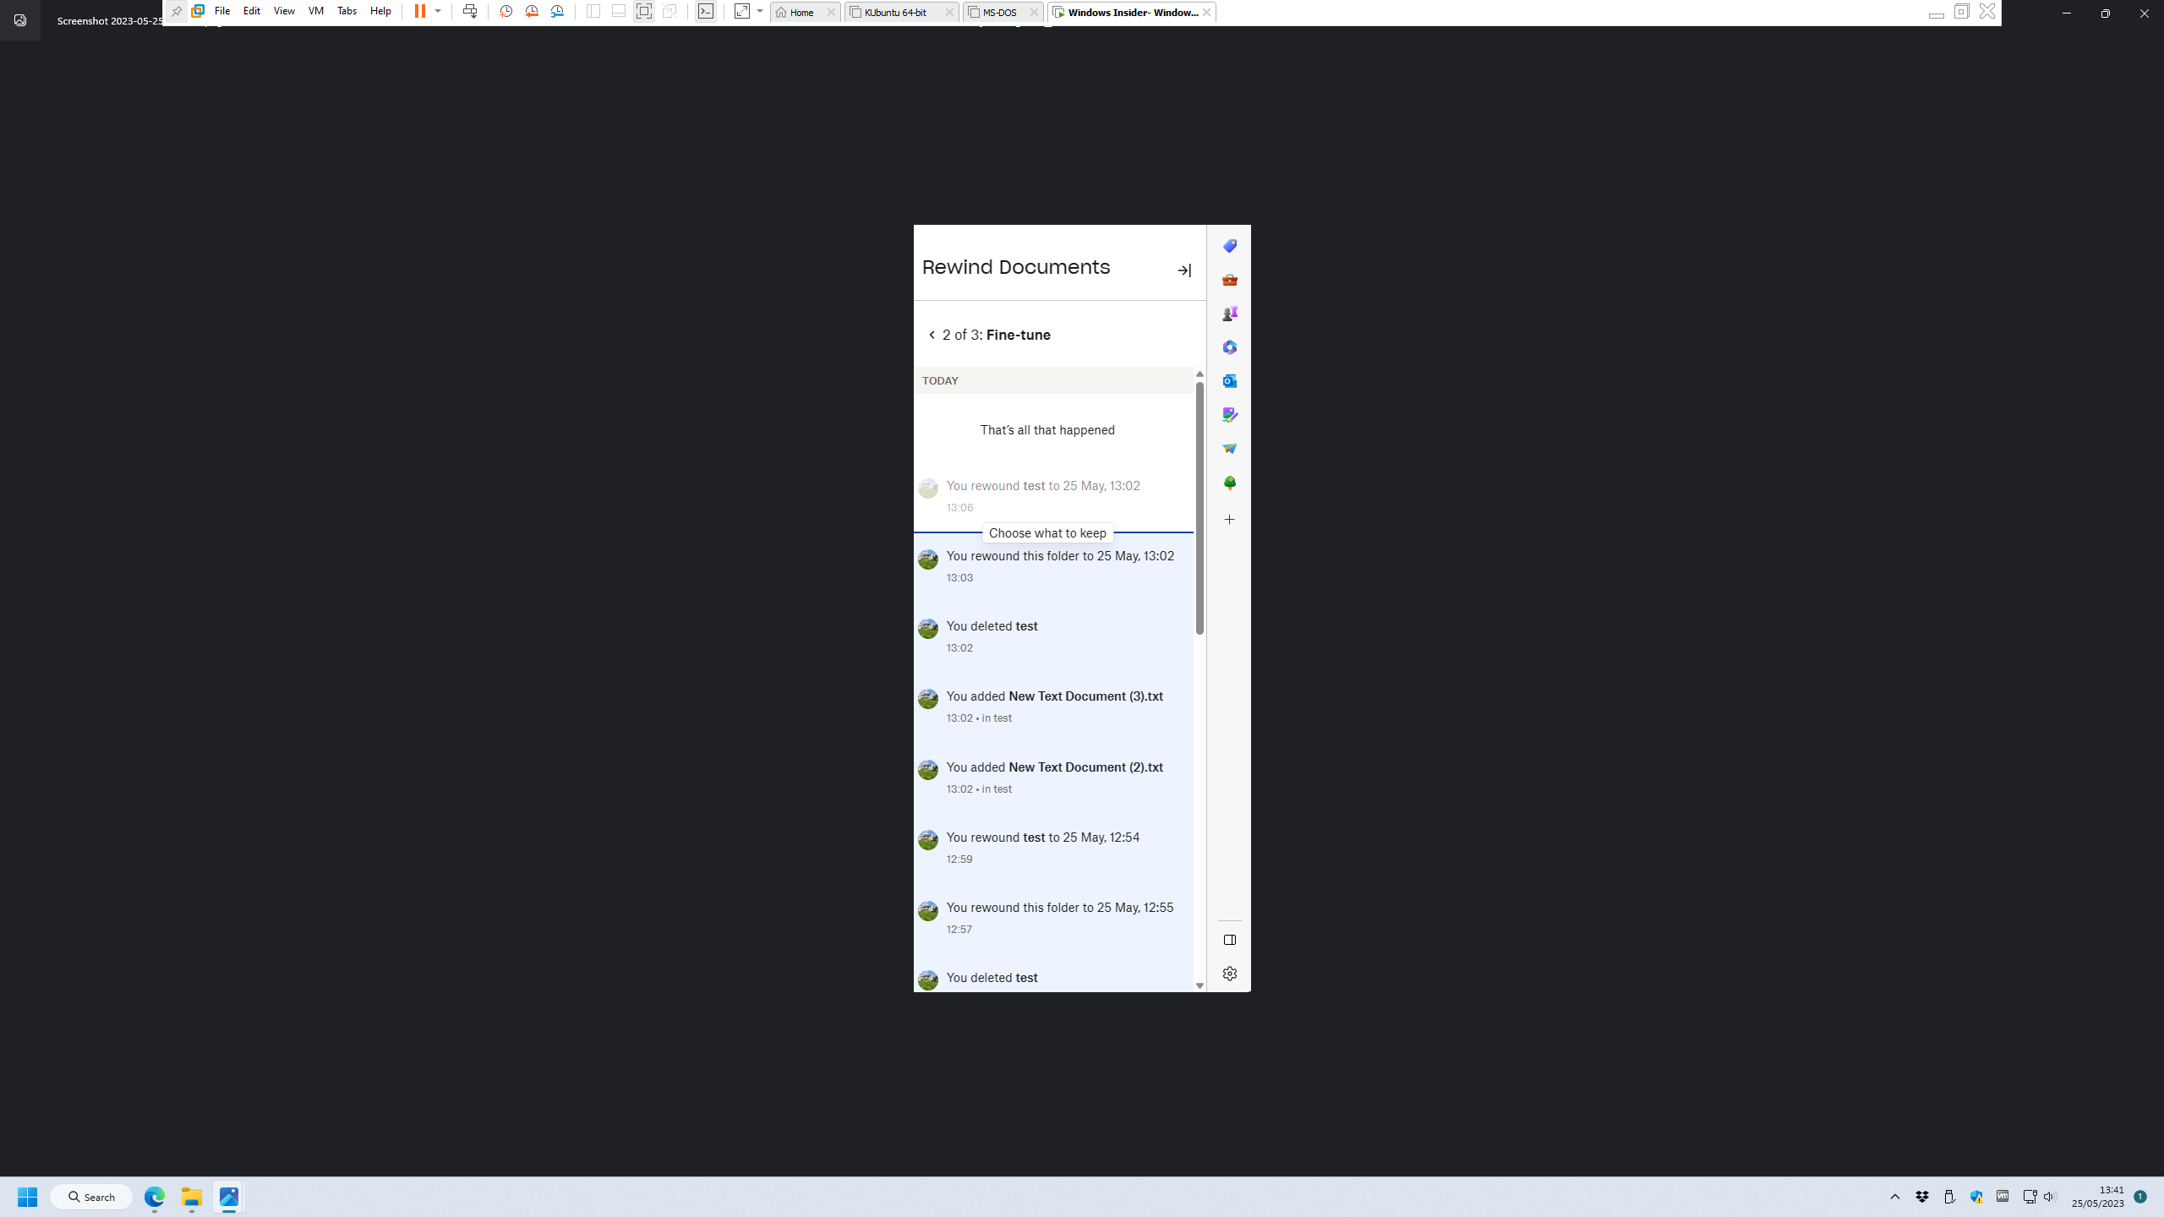This screenshot has width=2164, height=1217.
Task: Open the VM menu
Action: [x=315, y=11]
